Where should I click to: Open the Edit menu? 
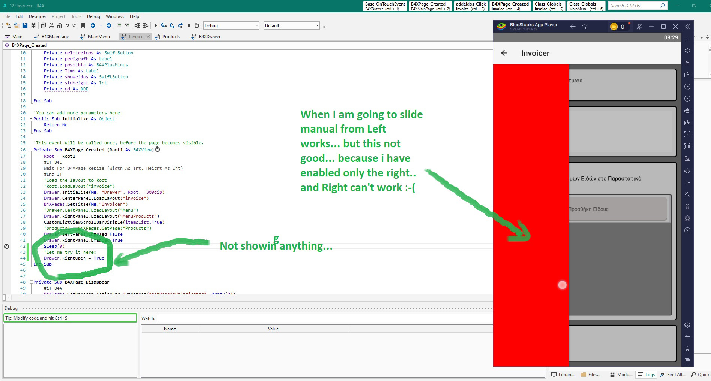pos(19,16)
